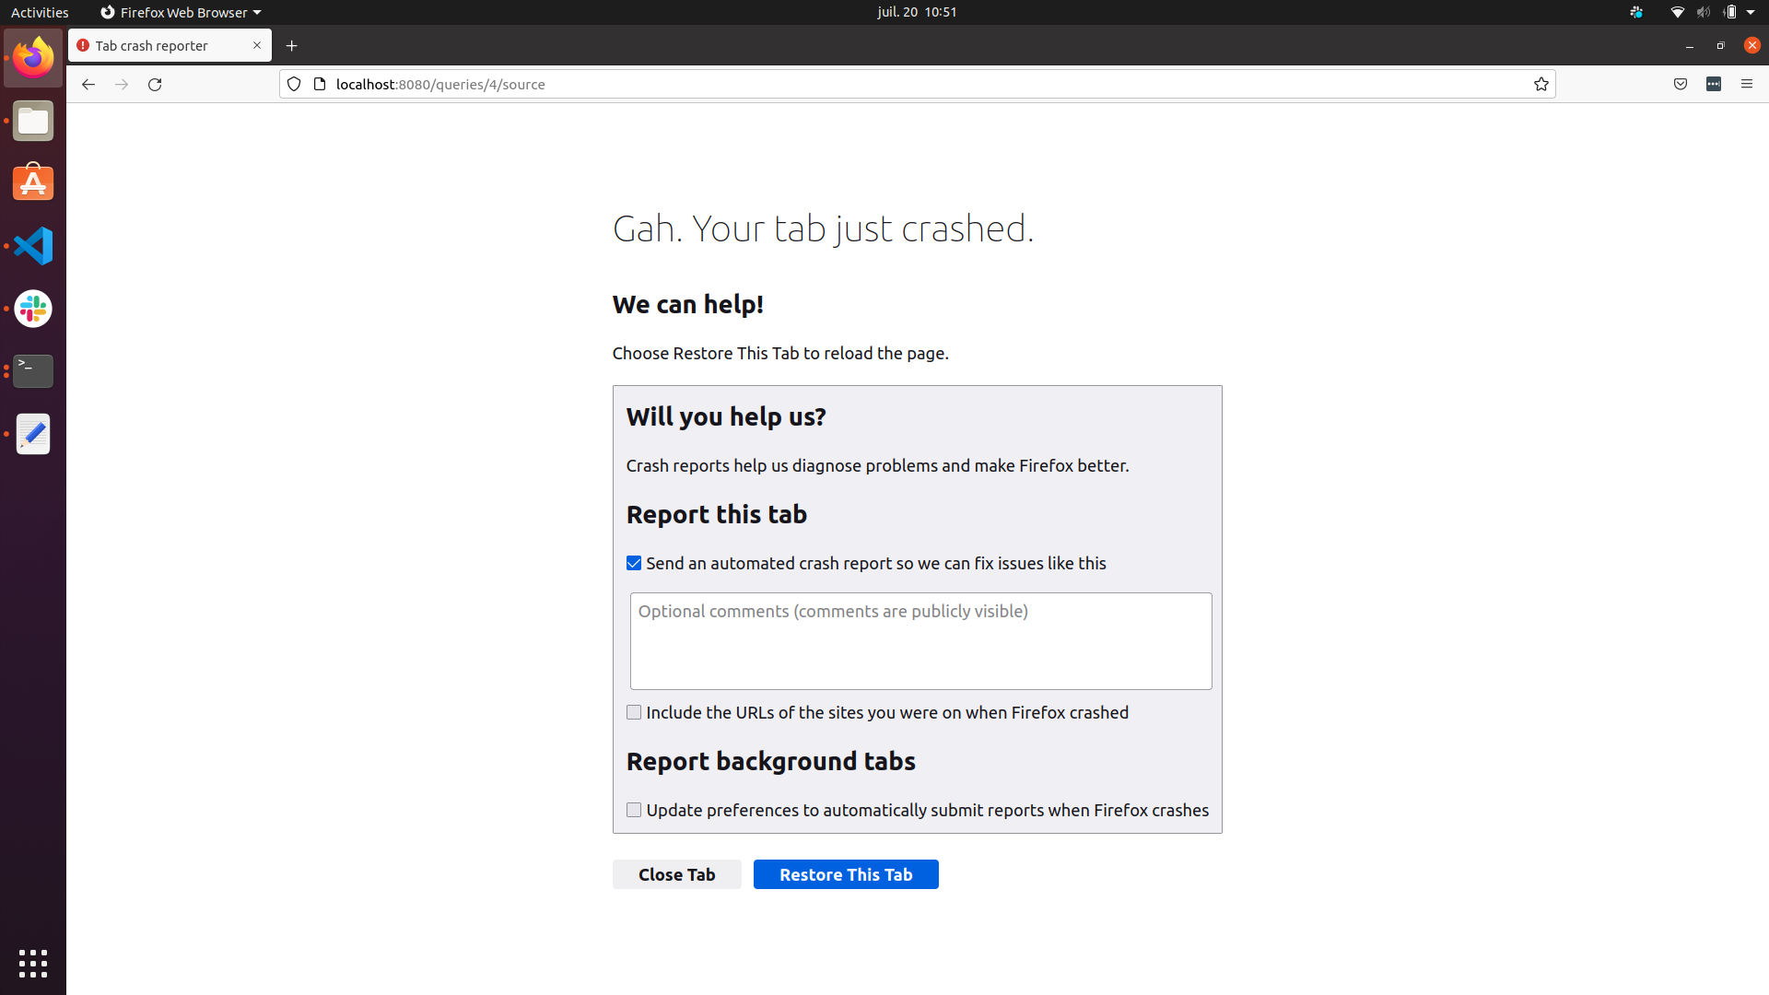The width and height of the screenshot is (1769, 995).
Task: Open Firefox from the Ubuntu dock
Action: tap(33, 58)
